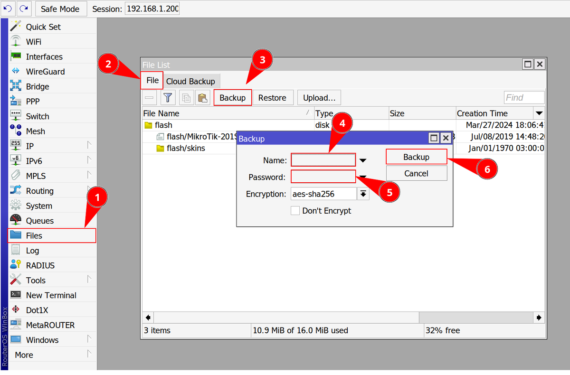Collapse the Name field arrow

363,160
